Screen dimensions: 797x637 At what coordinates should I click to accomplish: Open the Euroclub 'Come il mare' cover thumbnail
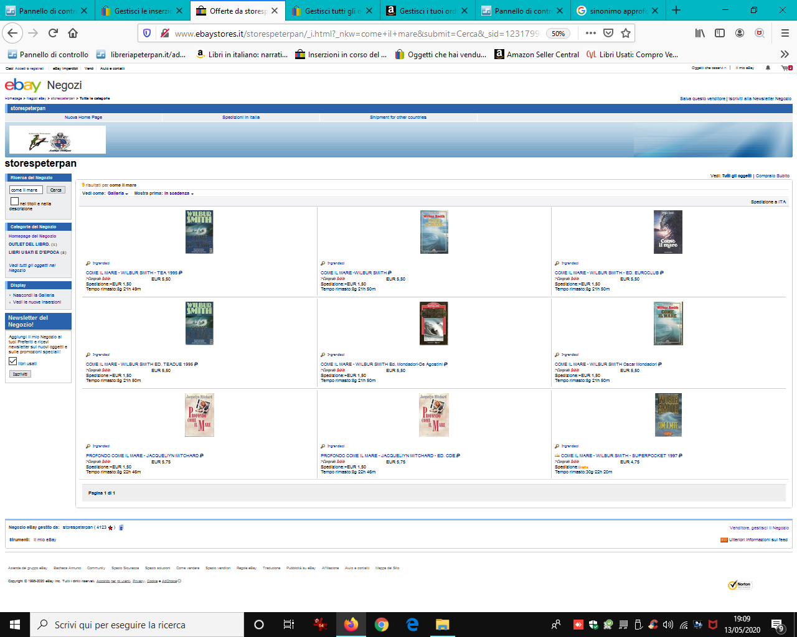pos(668,232)
